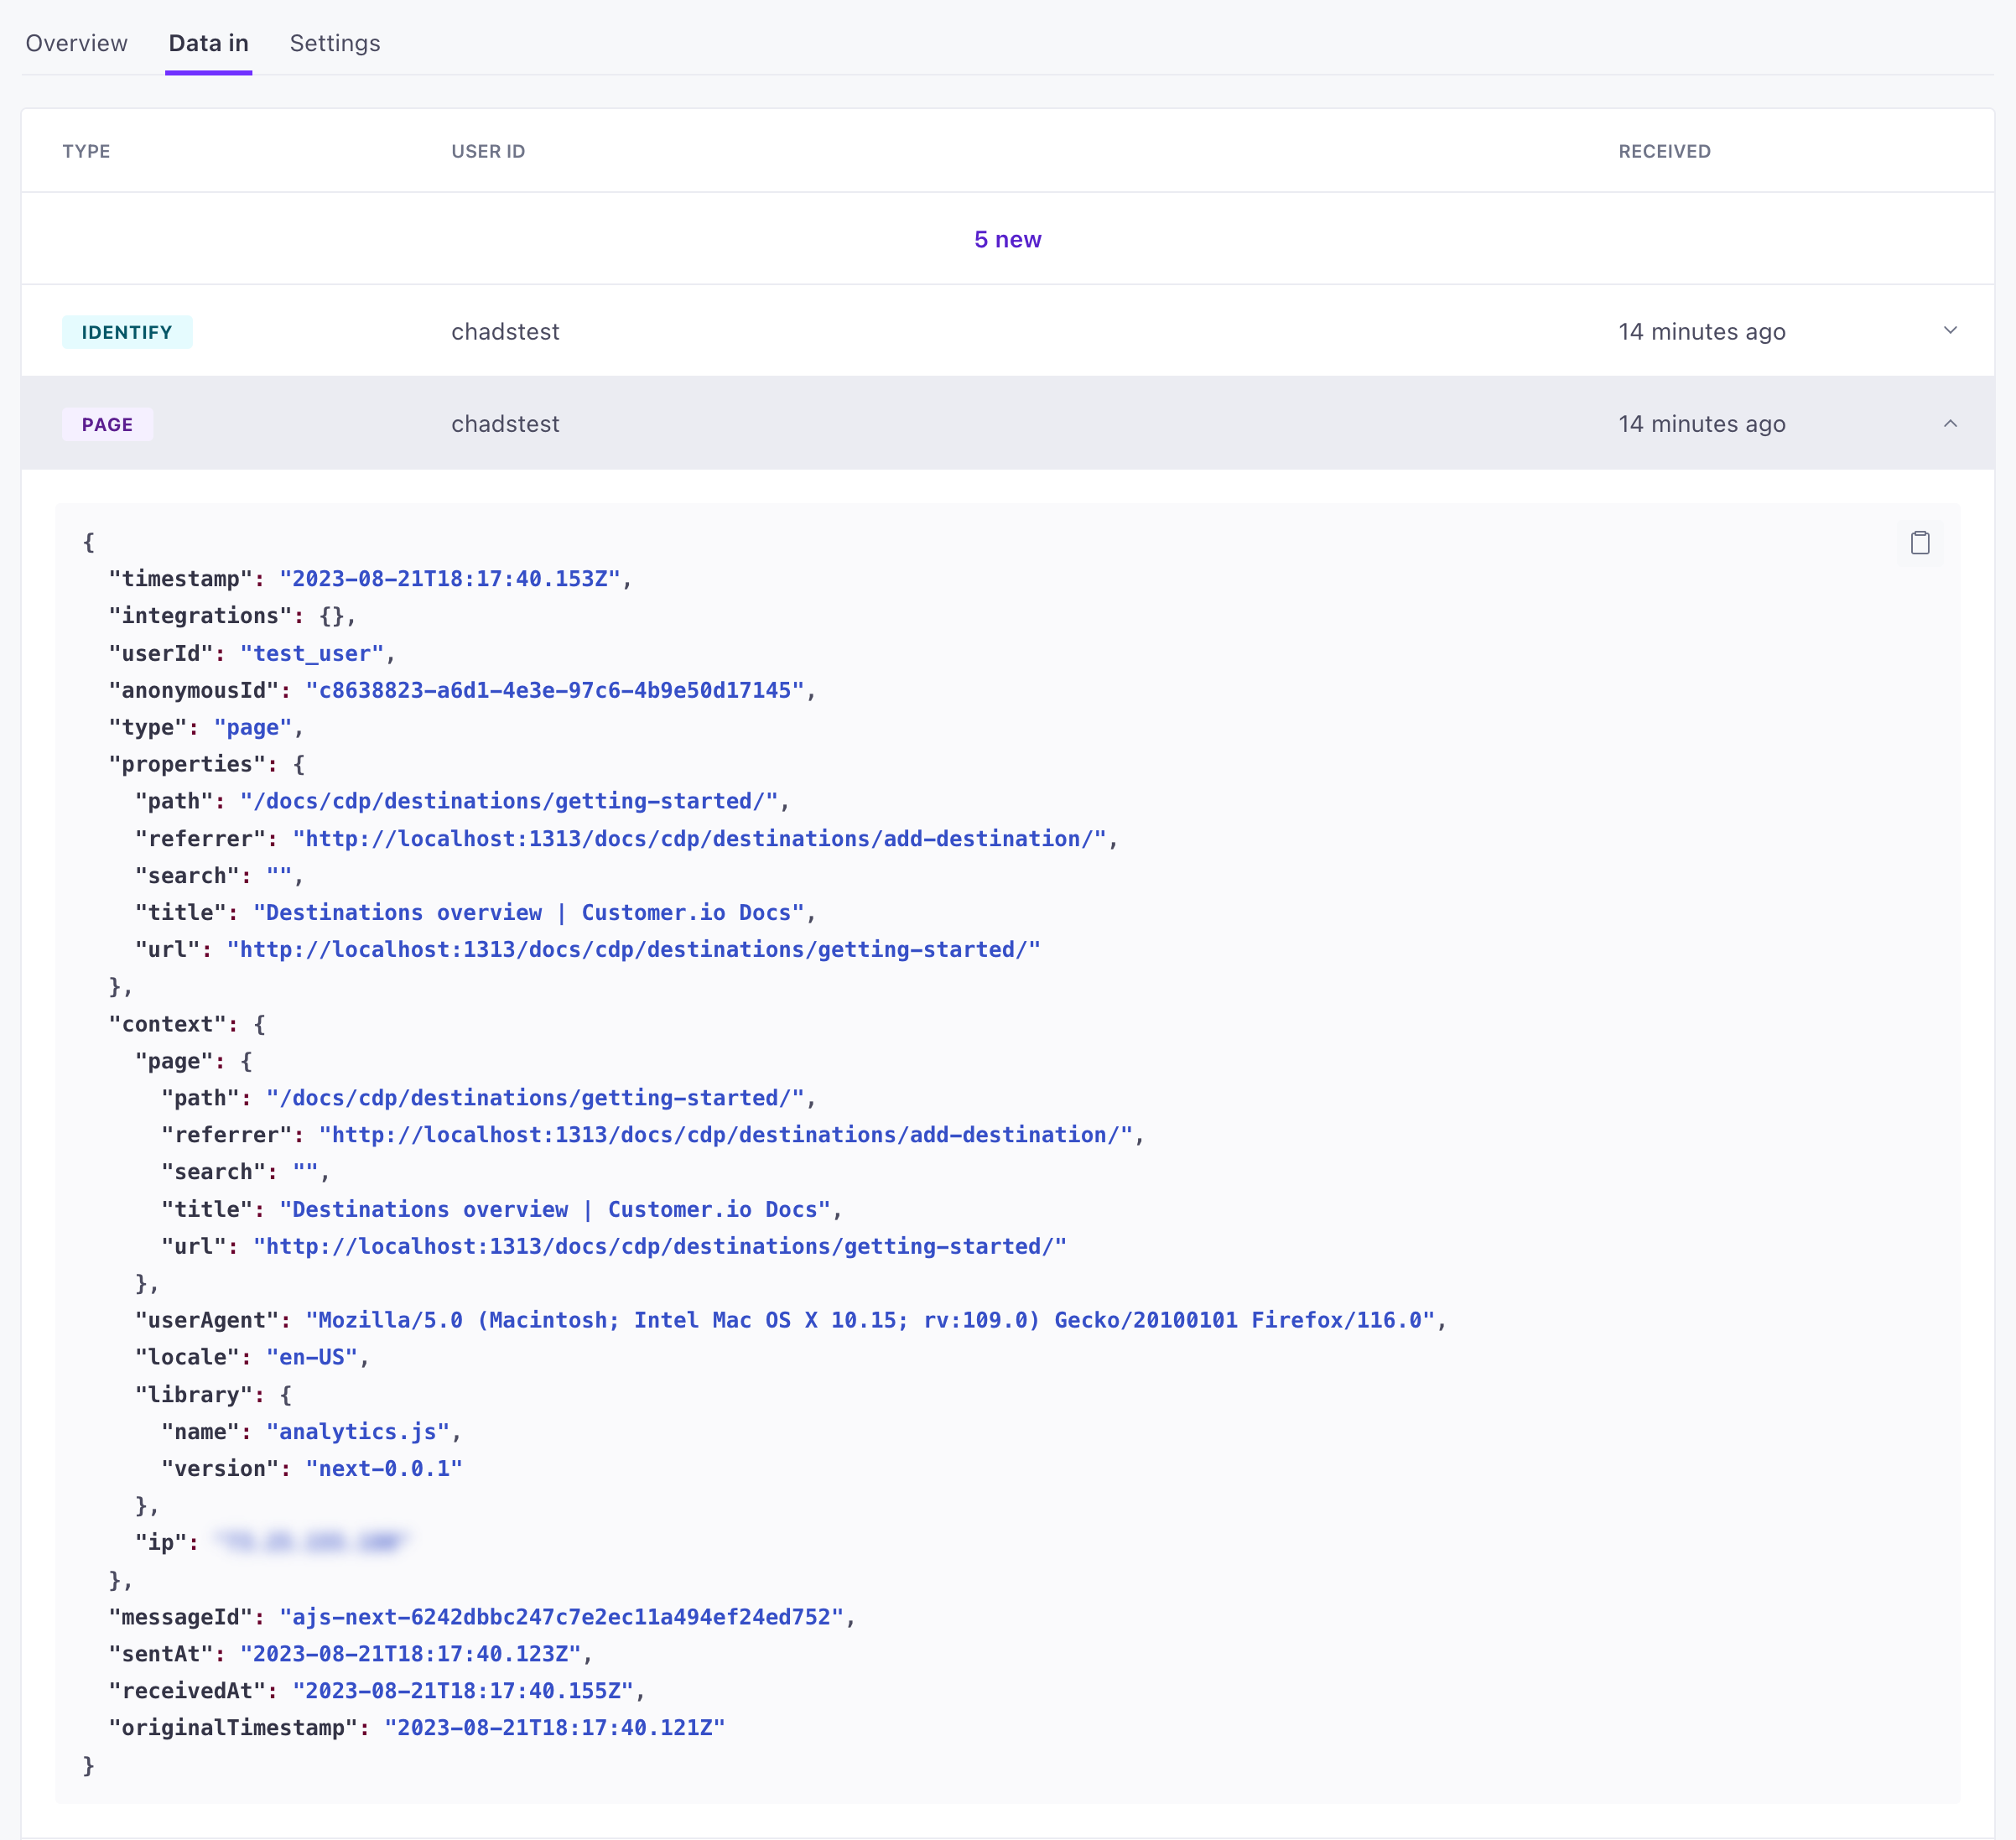Click 14 minutes ago in IDENTIFY row

1701,332
